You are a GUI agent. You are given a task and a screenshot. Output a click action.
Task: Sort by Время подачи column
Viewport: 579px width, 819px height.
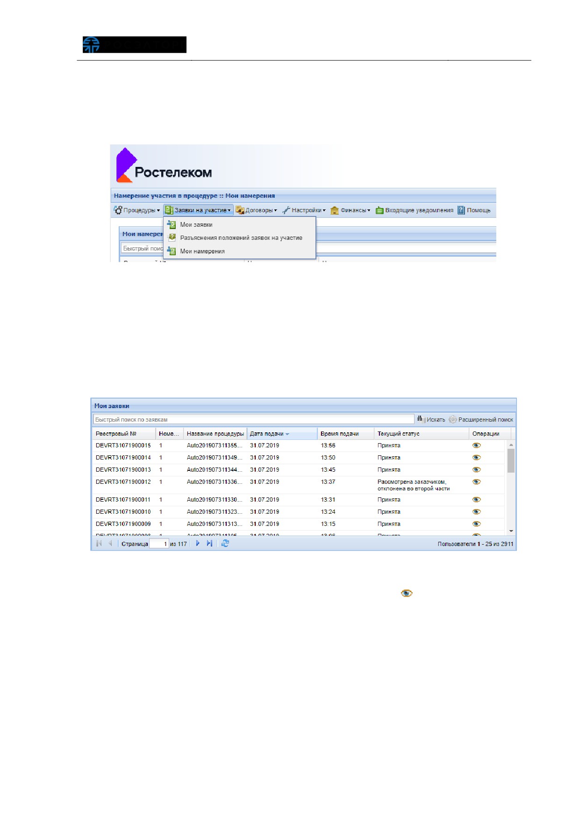pos(346,434)
